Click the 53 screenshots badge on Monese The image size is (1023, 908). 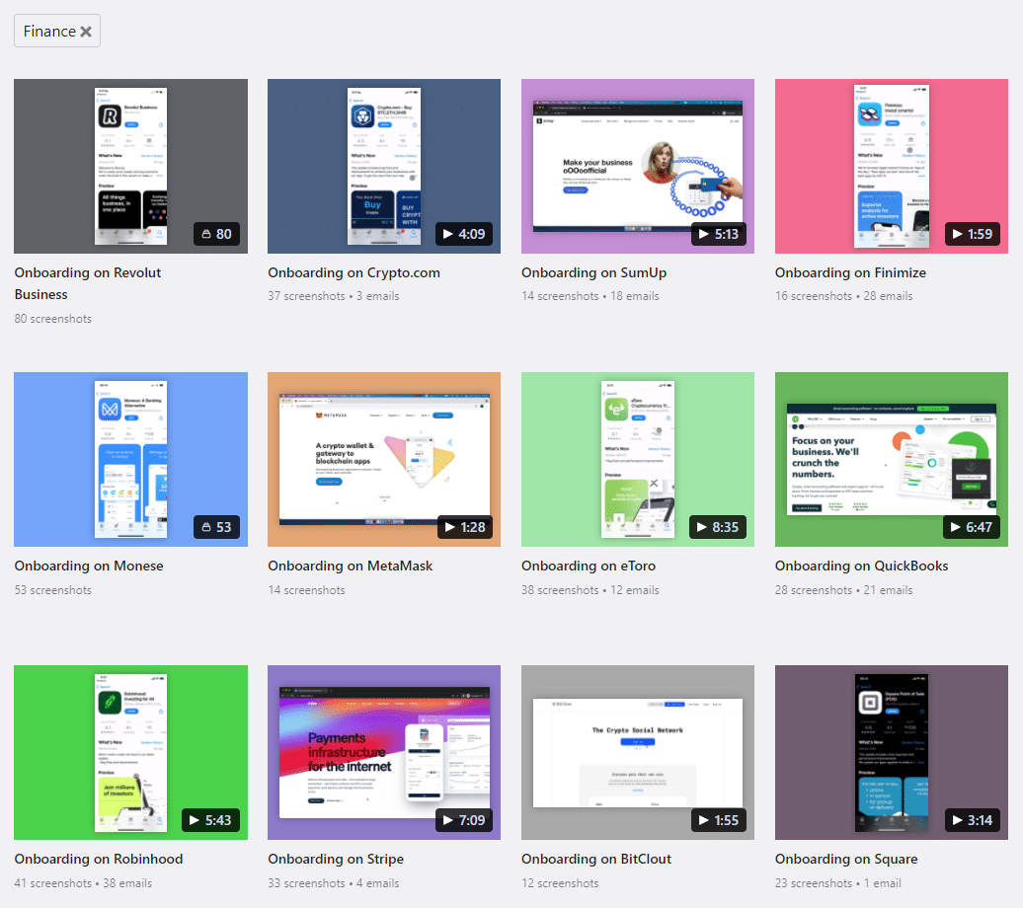tap(216, 527)
